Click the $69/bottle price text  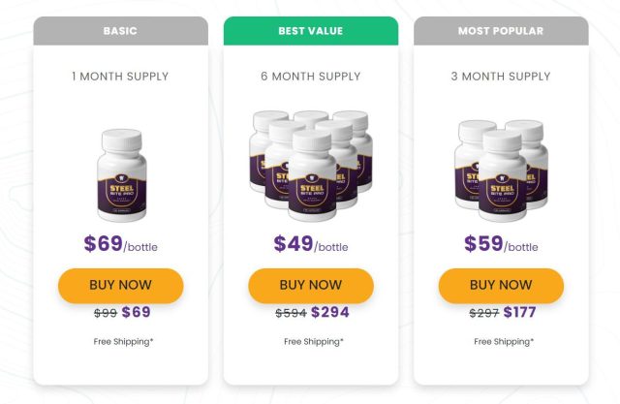[120, 244]
